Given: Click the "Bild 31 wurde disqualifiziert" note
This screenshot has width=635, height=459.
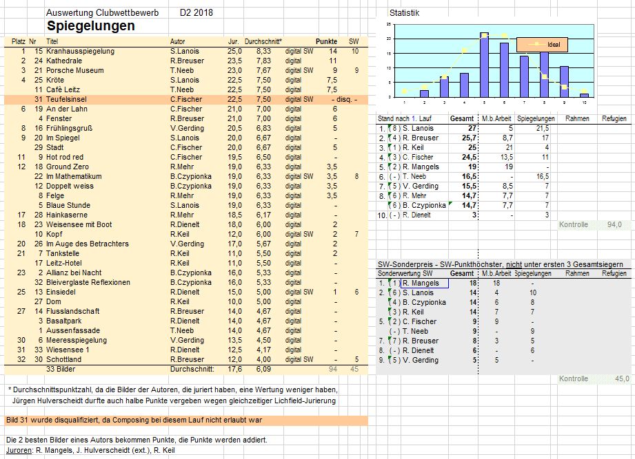Looking at the screenshot, I should point(134,420).
